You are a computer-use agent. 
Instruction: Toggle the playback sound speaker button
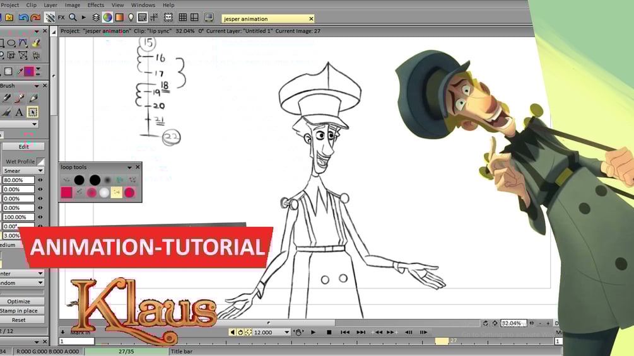(232, 332)
